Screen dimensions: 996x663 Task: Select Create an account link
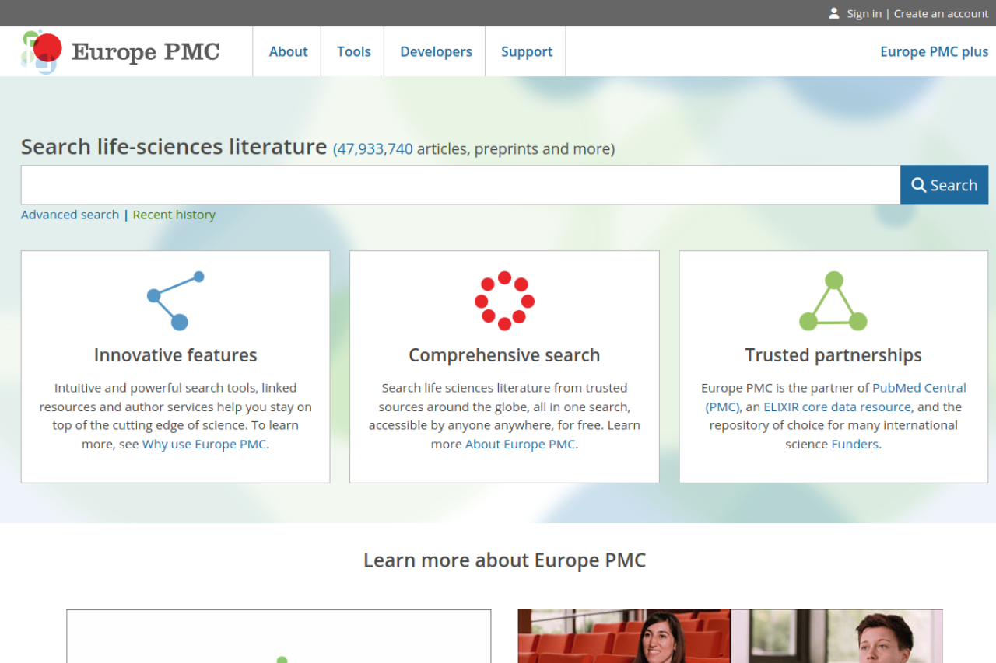[941, 13]
